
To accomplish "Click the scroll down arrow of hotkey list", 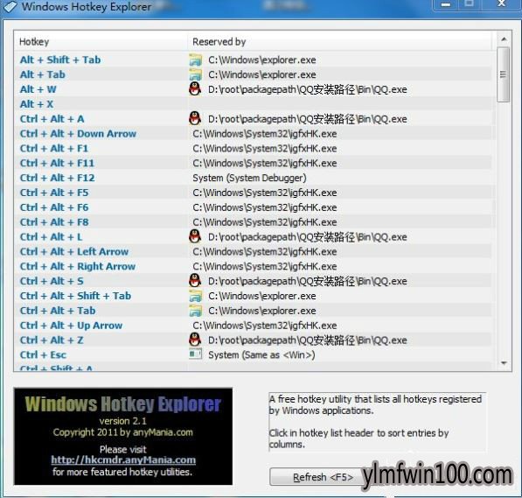I will 504,363.
